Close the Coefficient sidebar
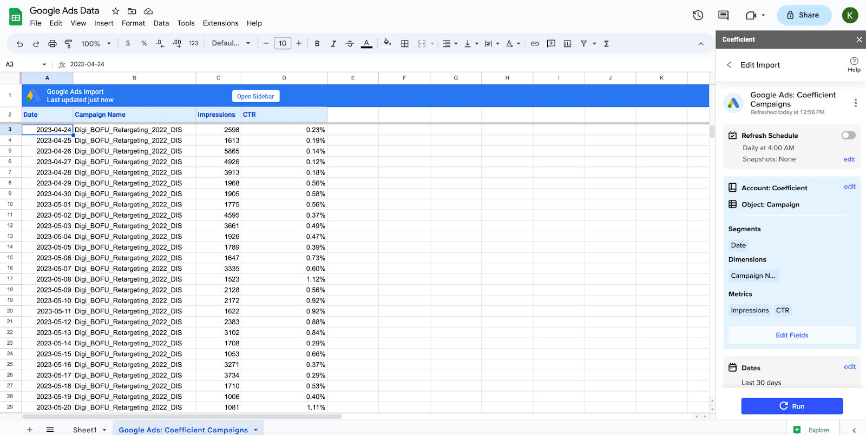 click(859, 39)
